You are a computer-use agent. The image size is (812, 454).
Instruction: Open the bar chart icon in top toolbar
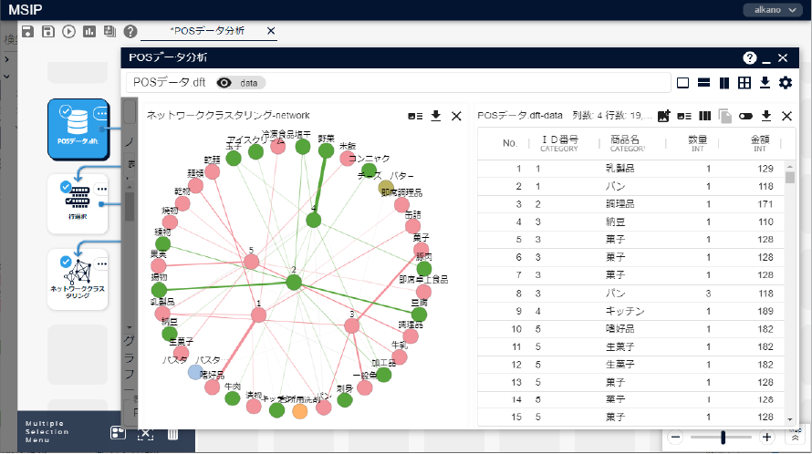tap(89, 31)
